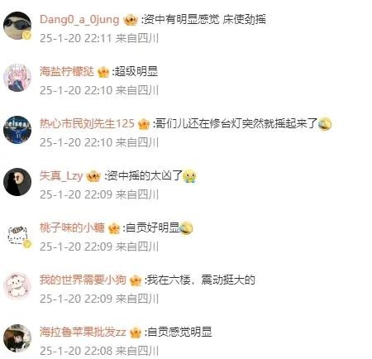Open avatar of 桃子味的小糖
This screenshot has width=372, height=359.
17,234
